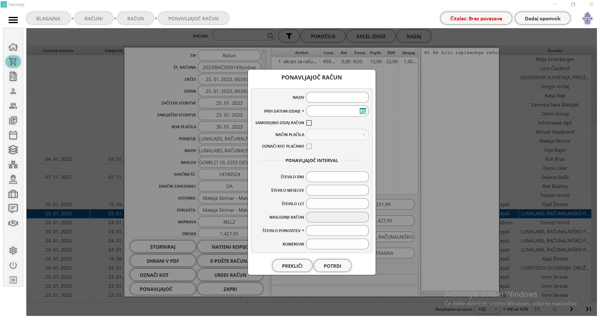Navigate to RAČUN breadcrumb
Viewport: 601px width, 320px height.
click(x=135, y=18)
